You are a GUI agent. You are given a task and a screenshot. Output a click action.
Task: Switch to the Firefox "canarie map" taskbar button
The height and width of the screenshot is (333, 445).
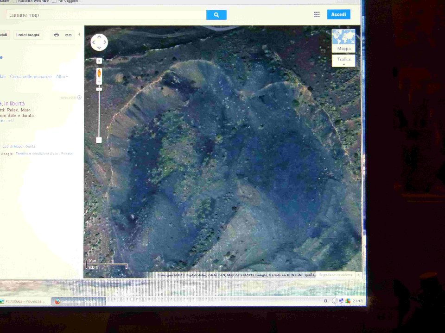pyautogui.click(x=78, y=302)
